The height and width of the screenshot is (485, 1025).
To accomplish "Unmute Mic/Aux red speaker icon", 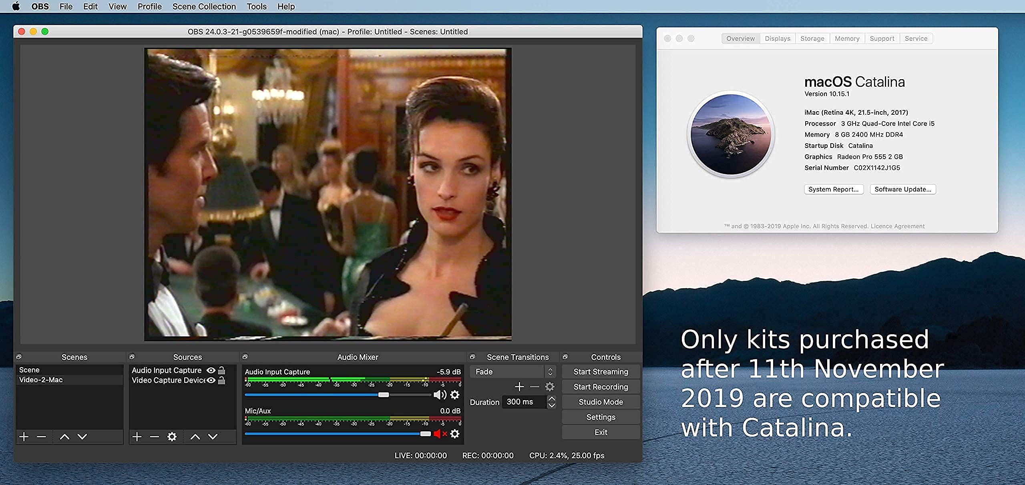I will (440, 434).
